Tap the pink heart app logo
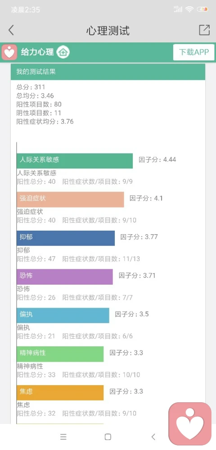 click(9, 52)
